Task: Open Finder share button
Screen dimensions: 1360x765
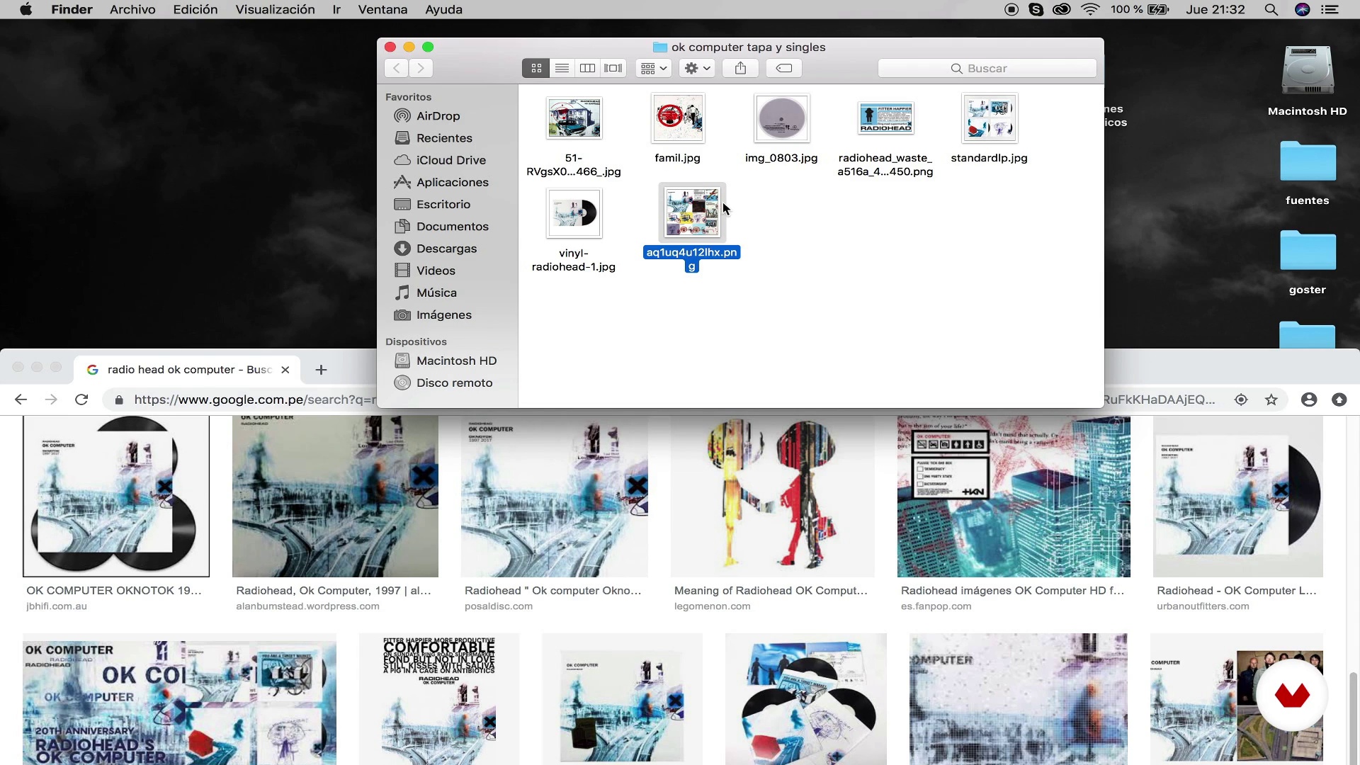Action: pyautogui.click(x=740, y=68)
